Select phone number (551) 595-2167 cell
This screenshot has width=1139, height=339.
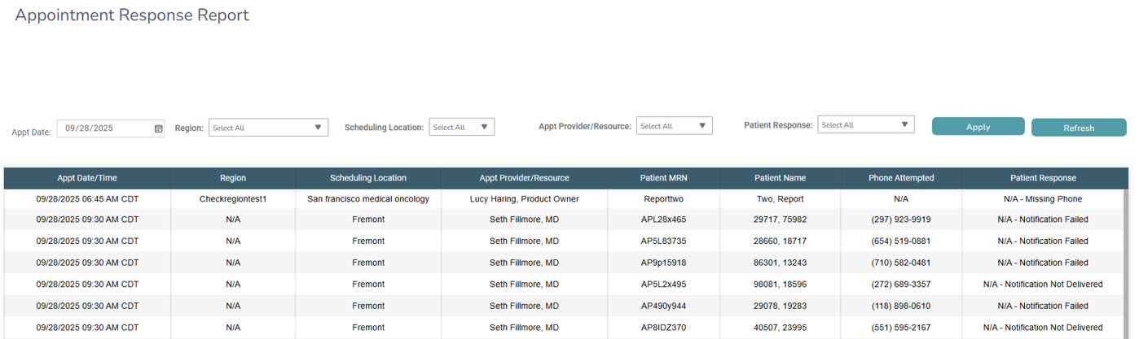(x=900, y=328)
